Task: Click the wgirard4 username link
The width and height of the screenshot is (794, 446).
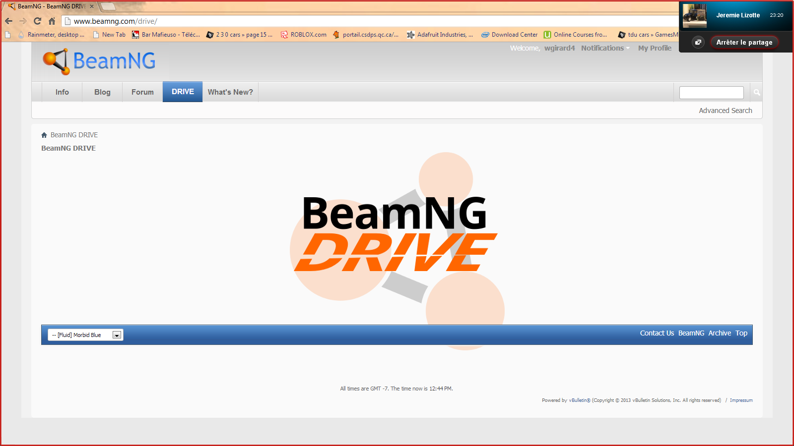Action: (559, 48)
